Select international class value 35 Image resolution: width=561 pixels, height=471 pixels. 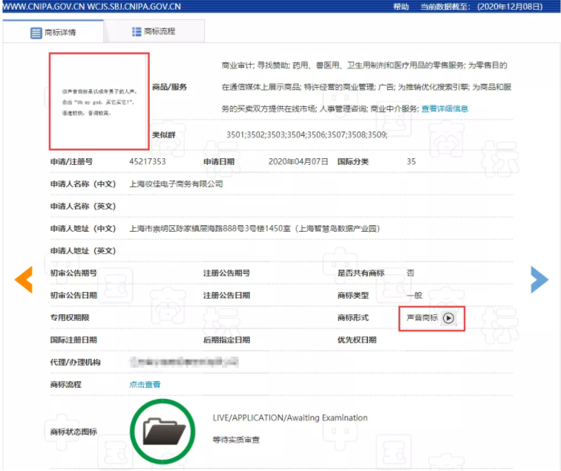pos(411,161)
